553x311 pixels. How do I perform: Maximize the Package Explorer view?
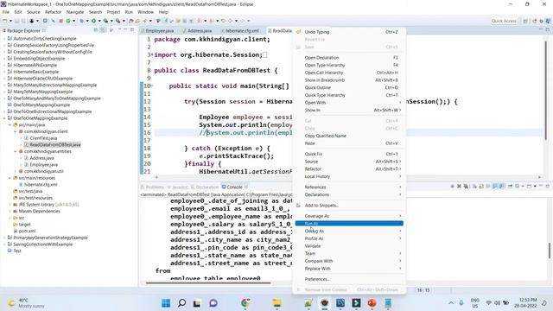pos(132,30)
